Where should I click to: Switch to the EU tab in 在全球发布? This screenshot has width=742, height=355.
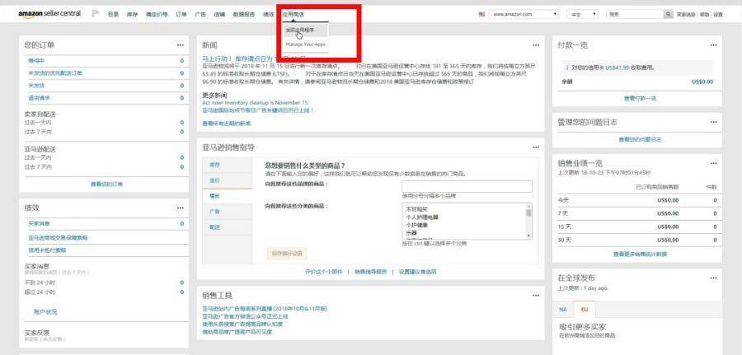click(x=585, y=309)
